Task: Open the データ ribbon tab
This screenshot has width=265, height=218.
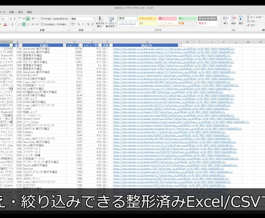Action: tap(2, 12)
